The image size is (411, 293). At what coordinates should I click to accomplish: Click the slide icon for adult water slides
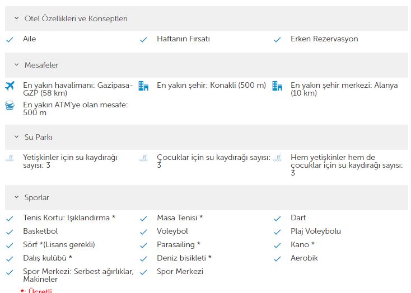(x=10, y=158)
